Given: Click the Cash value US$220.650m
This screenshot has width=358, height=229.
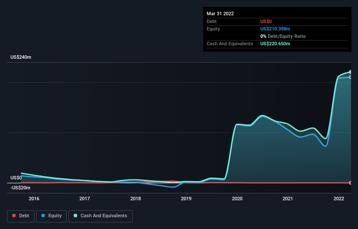Looking at the screenshot, I should coord(275,44).
